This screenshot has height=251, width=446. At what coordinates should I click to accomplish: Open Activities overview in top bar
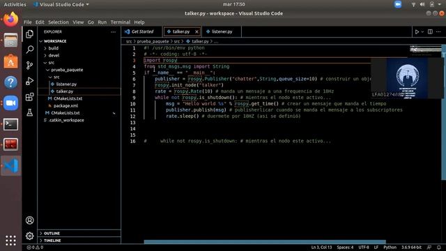point(15,4)
